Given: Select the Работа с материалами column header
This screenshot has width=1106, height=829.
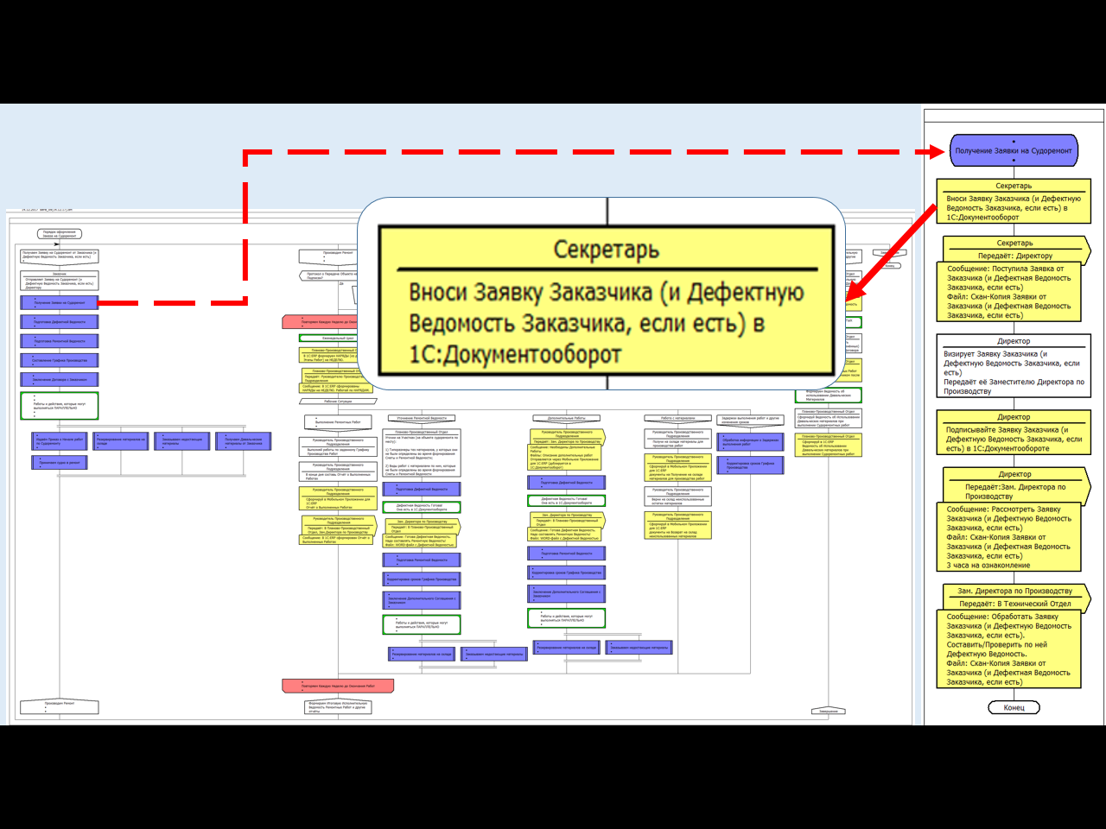Looking at the screenshot, I should coord(678,418).
